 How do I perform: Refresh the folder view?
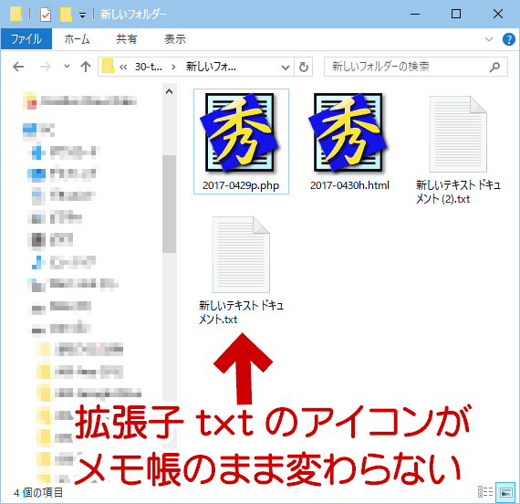pos(304,67)
